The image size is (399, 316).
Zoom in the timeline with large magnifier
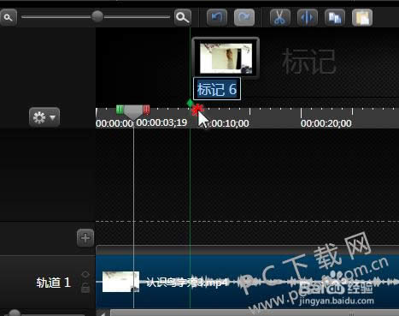(183, 17)
